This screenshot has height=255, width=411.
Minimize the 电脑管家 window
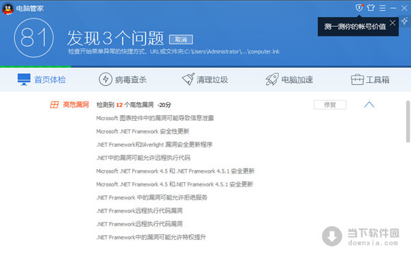click(393, 8)
